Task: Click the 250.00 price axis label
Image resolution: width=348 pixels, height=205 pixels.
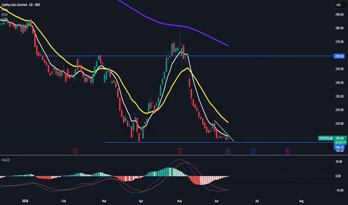Action: [339, 69]
